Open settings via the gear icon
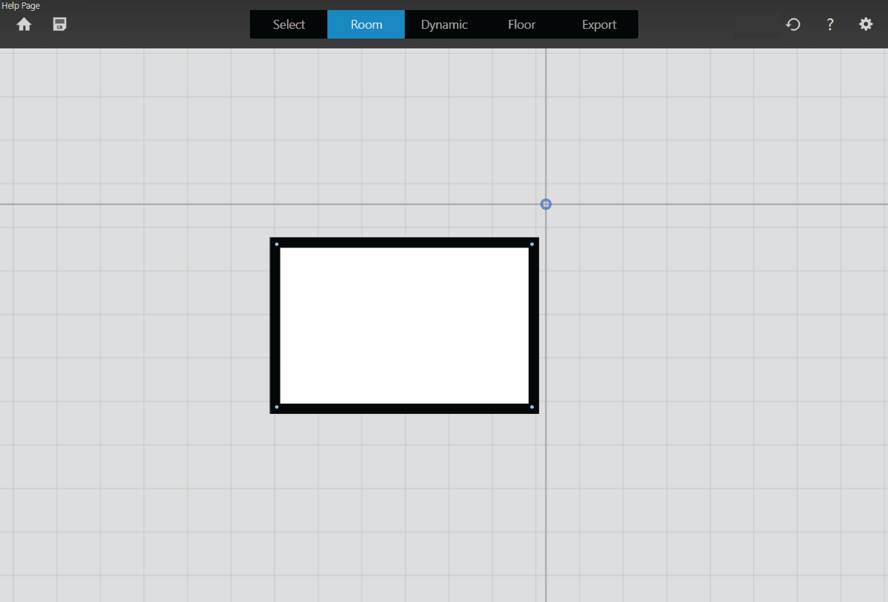 point(866,24)
